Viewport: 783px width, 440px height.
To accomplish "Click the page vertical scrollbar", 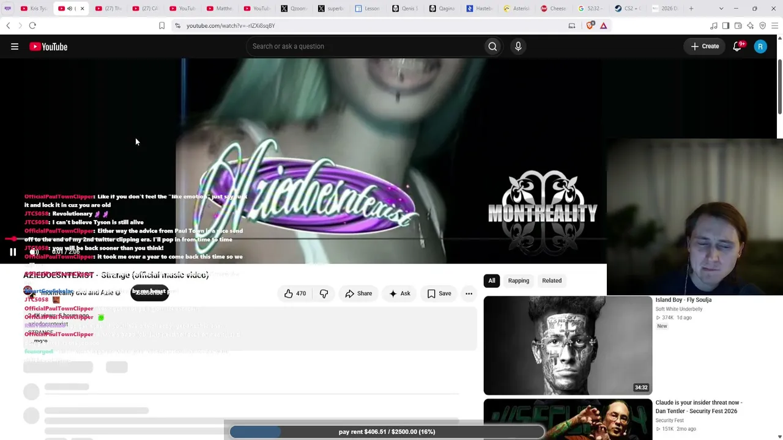I will point(780,87).
